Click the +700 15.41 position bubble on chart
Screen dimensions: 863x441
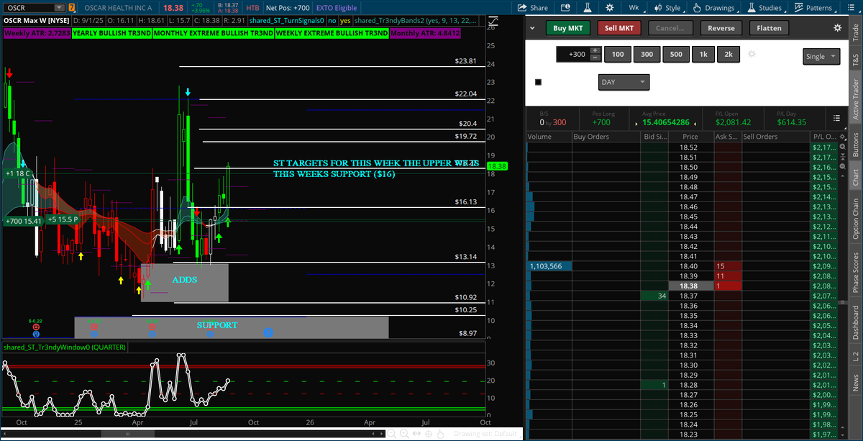click(x=23, y=221)
